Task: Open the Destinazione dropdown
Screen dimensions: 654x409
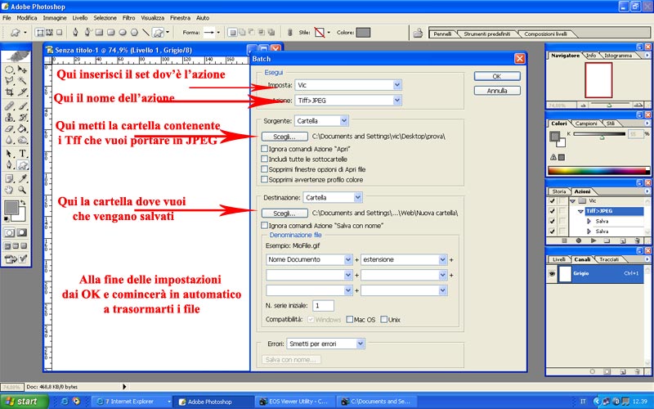Action: [332, 197]
